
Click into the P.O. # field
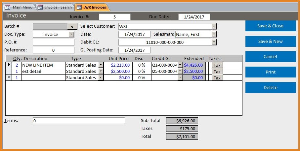click(x=54, y=42)
